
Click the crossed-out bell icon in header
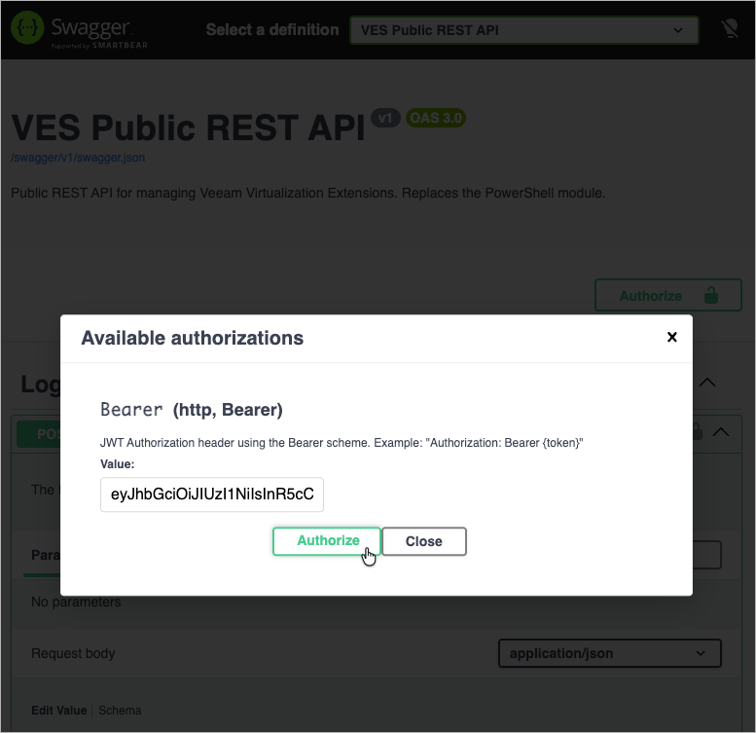[730, 29]
